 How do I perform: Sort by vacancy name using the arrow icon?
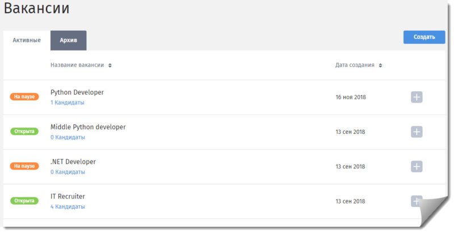pyautogui.click(x=110, y=65)
